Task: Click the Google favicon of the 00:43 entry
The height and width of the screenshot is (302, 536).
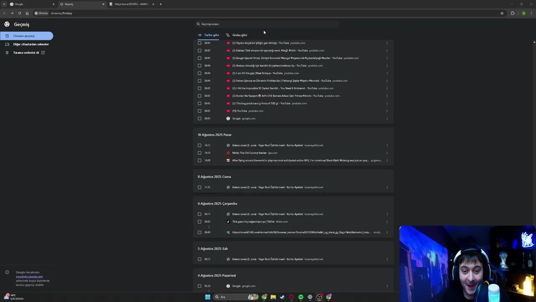Action: pos(228,118)
